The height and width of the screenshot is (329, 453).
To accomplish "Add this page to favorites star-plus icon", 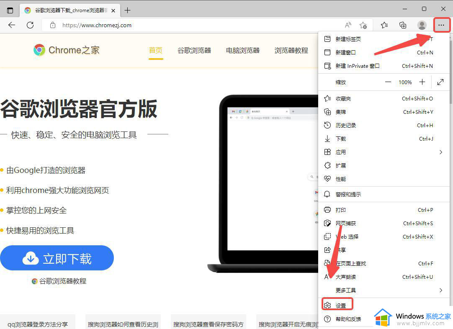I will pos(363,25).
